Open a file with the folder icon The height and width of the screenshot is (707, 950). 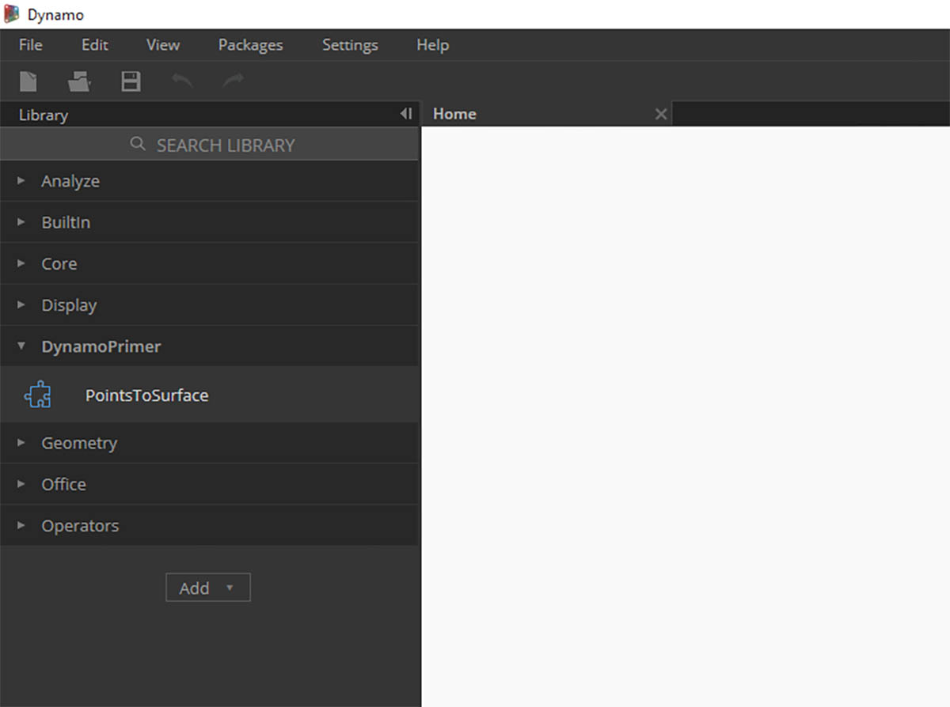pyautogui.click(x=79, y=81)
